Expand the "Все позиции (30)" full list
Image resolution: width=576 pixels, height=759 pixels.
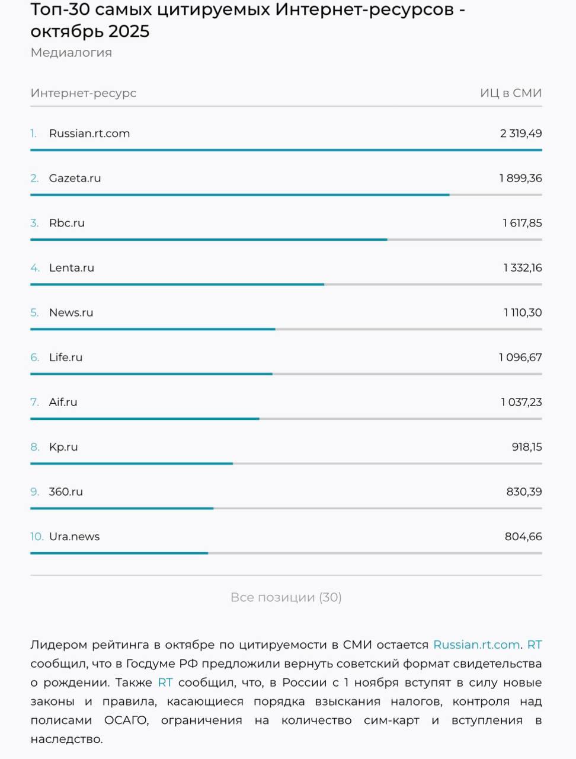286,597
